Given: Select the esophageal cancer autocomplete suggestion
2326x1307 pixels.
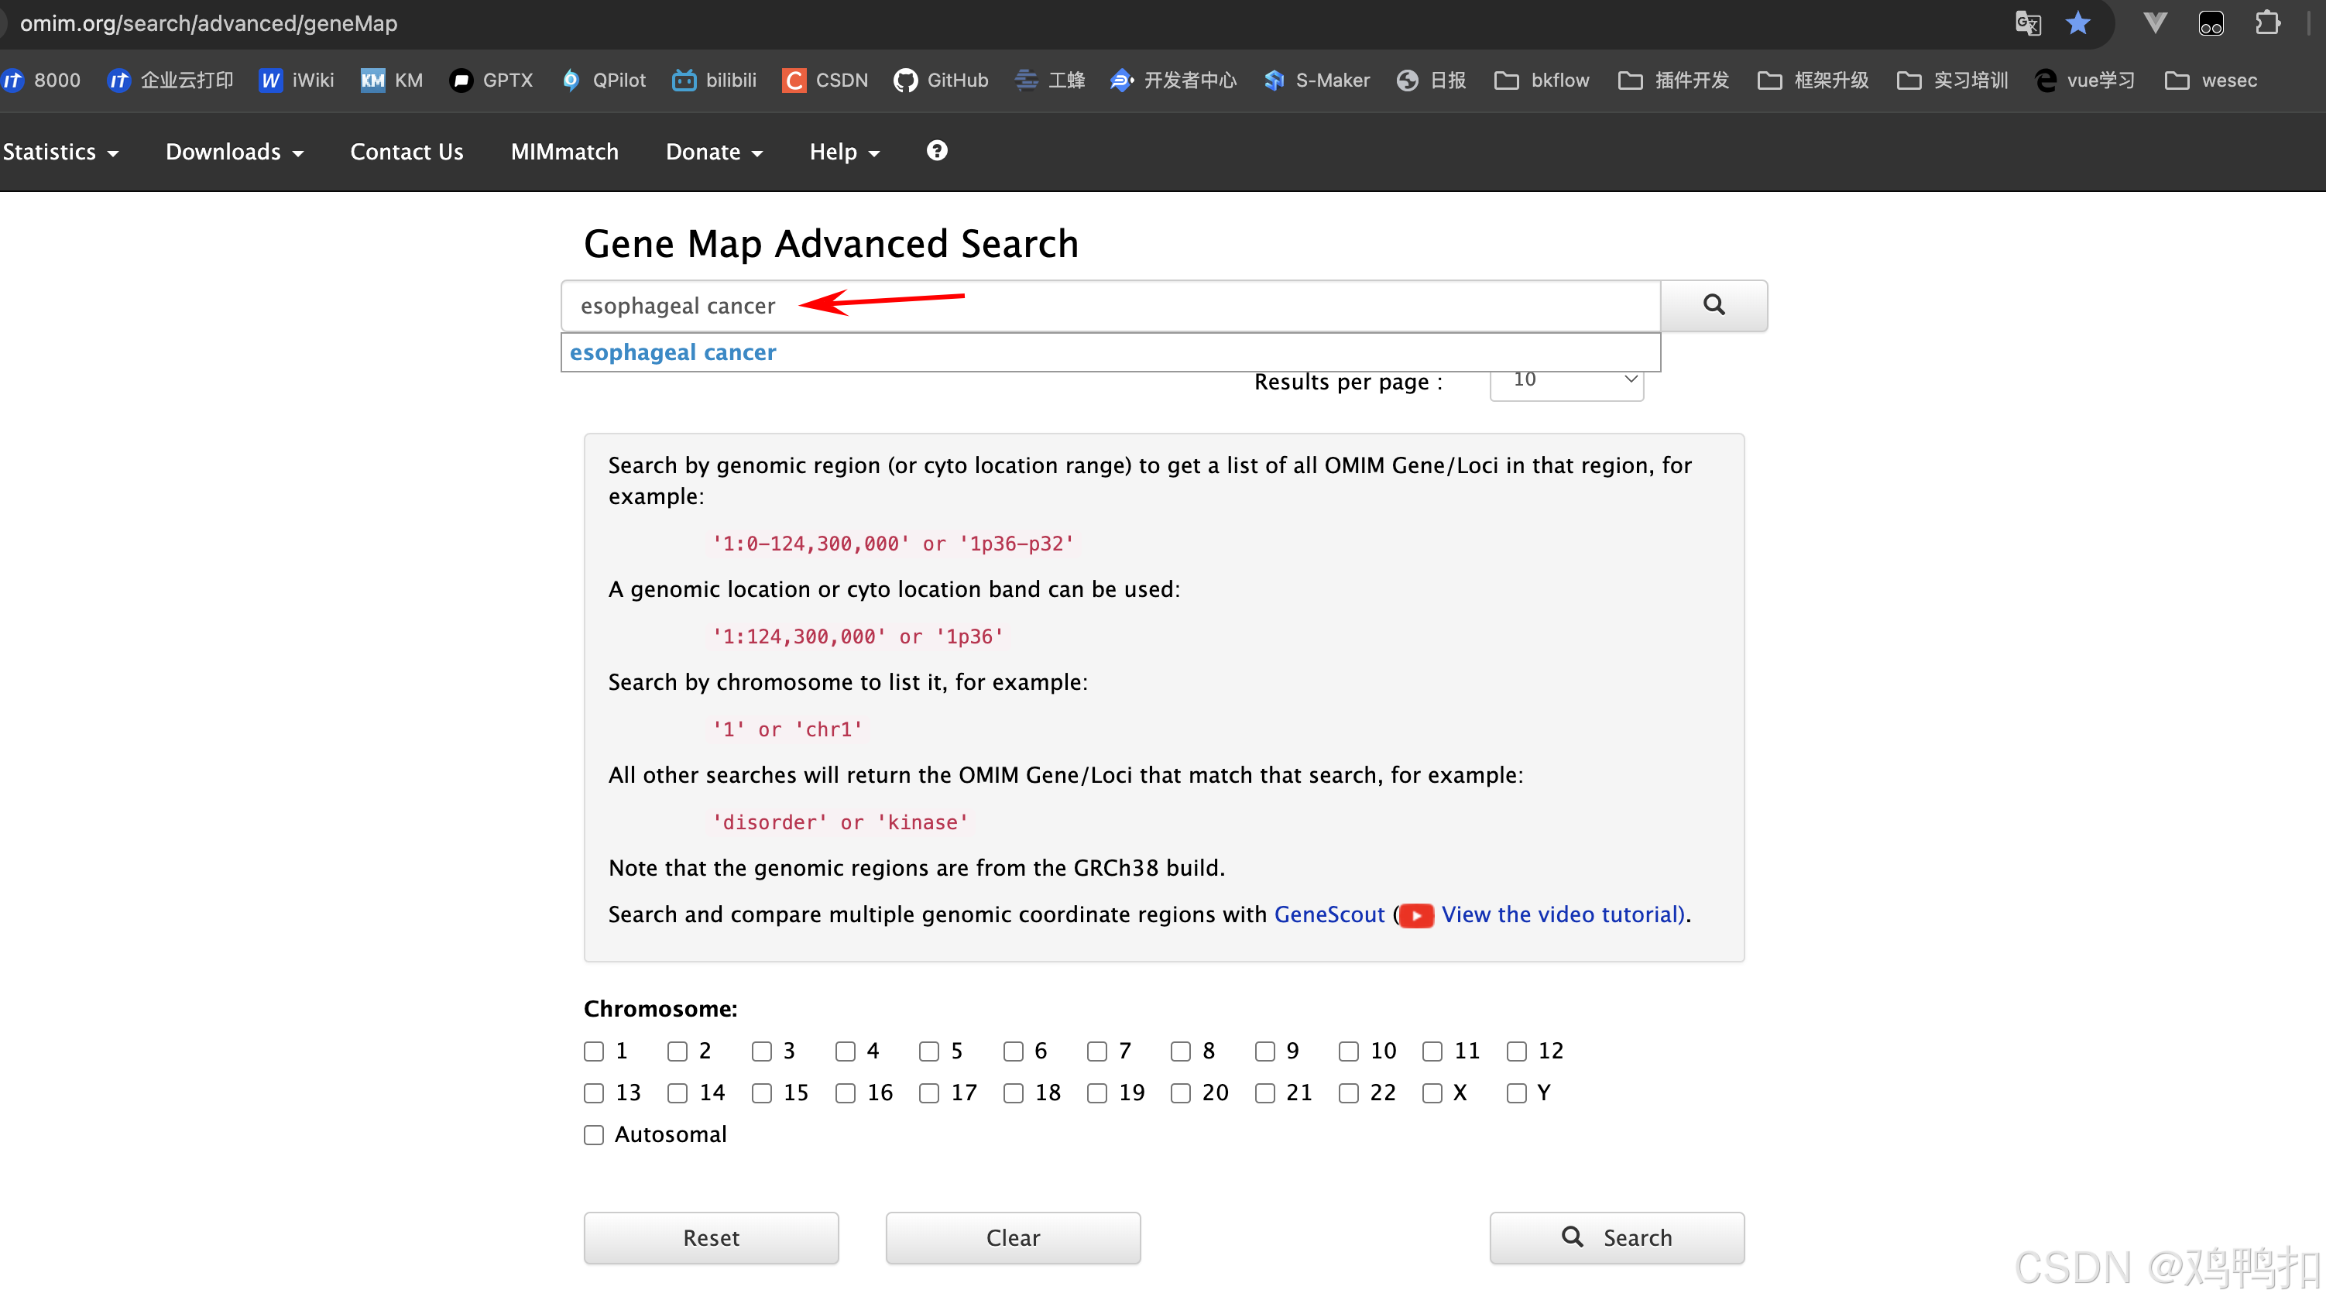Looking at the screenshot, I should tap(1110, 352).
